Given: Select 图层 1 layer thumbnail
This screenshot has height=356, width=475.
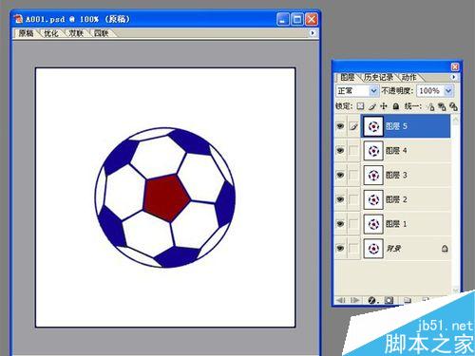Looking at the screenshot, I should (x=373, y=224).
